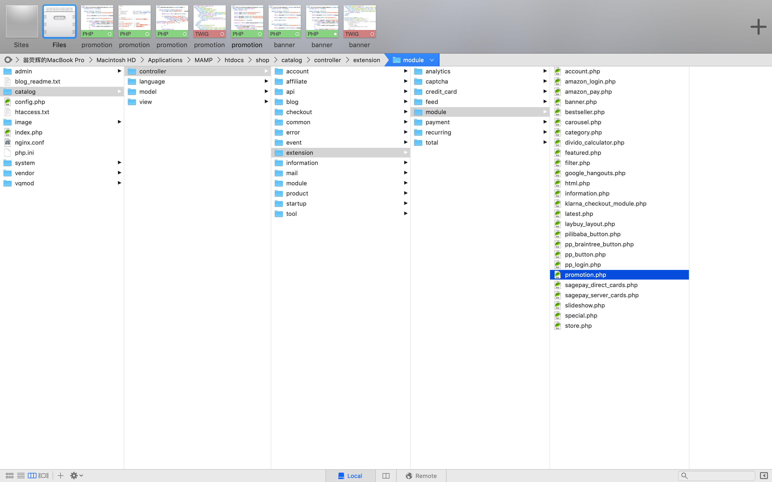Screen dimensions: 772x482
Task: Click Applications in the path bar
Action: point(165,60)
